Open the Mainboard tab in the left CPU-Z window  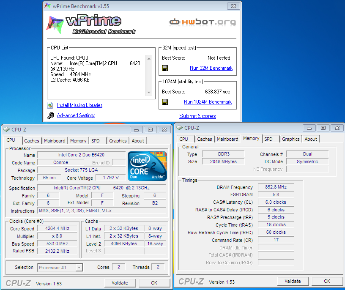click(55, 141)
